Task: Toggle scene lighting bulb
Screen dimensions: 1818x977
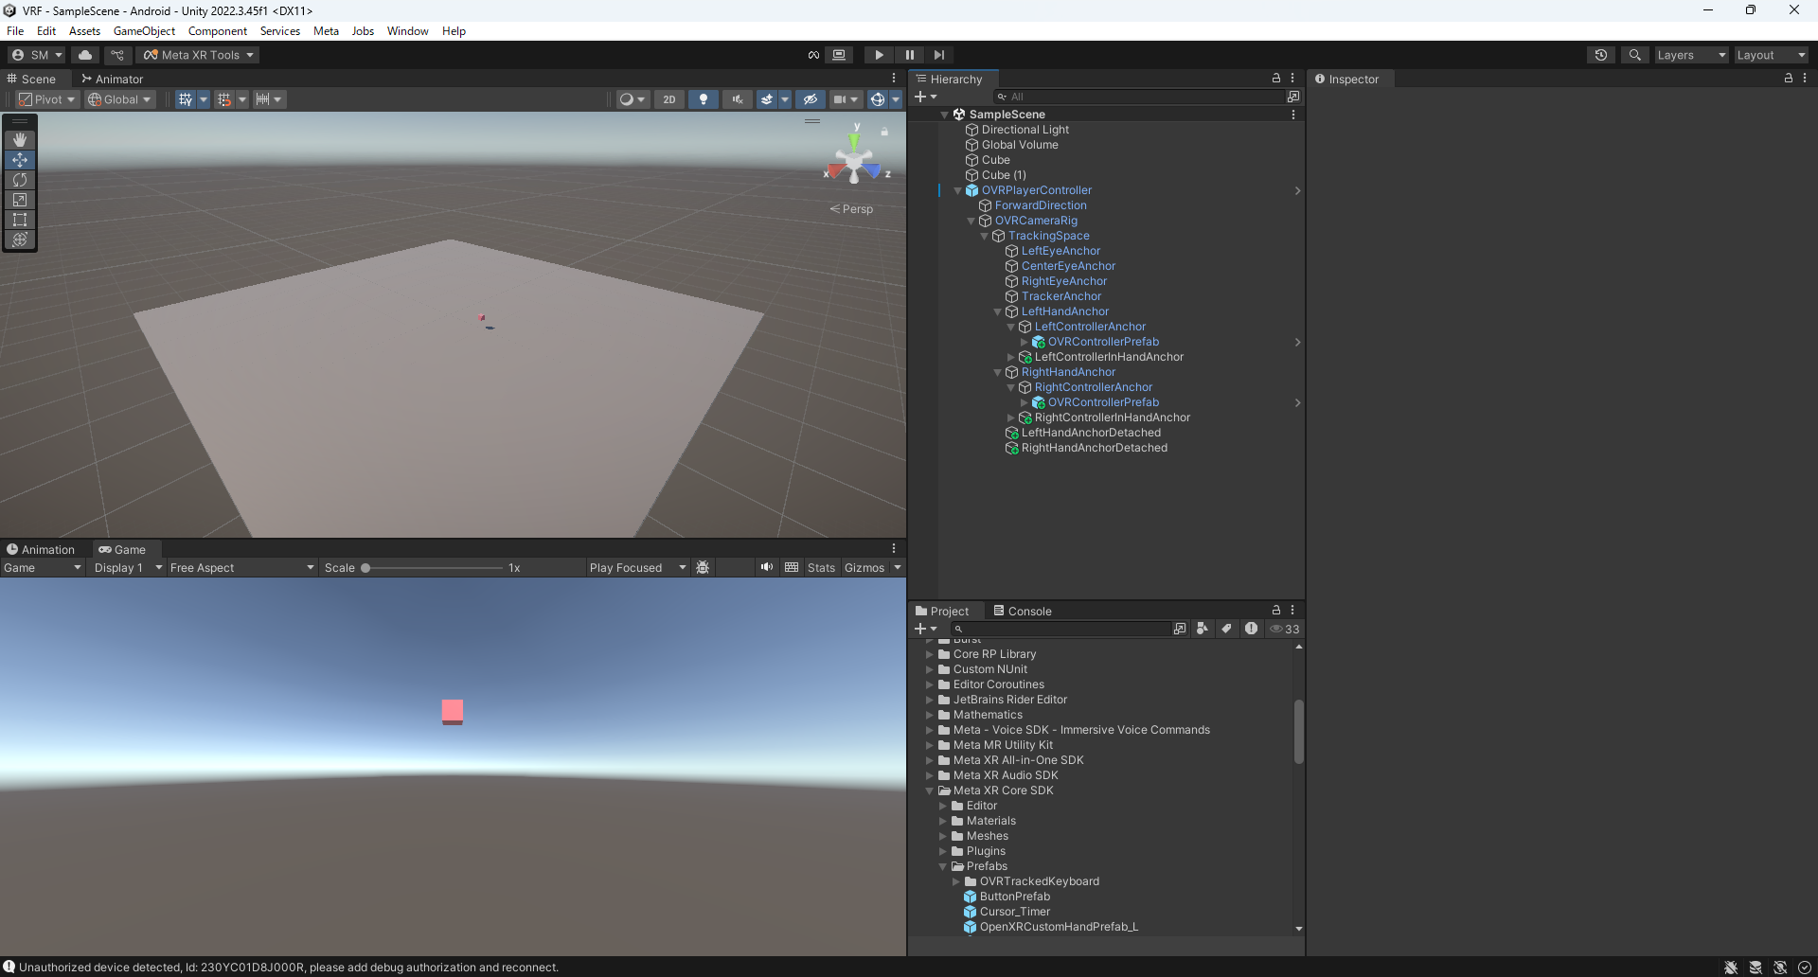Action: (703, 99)
